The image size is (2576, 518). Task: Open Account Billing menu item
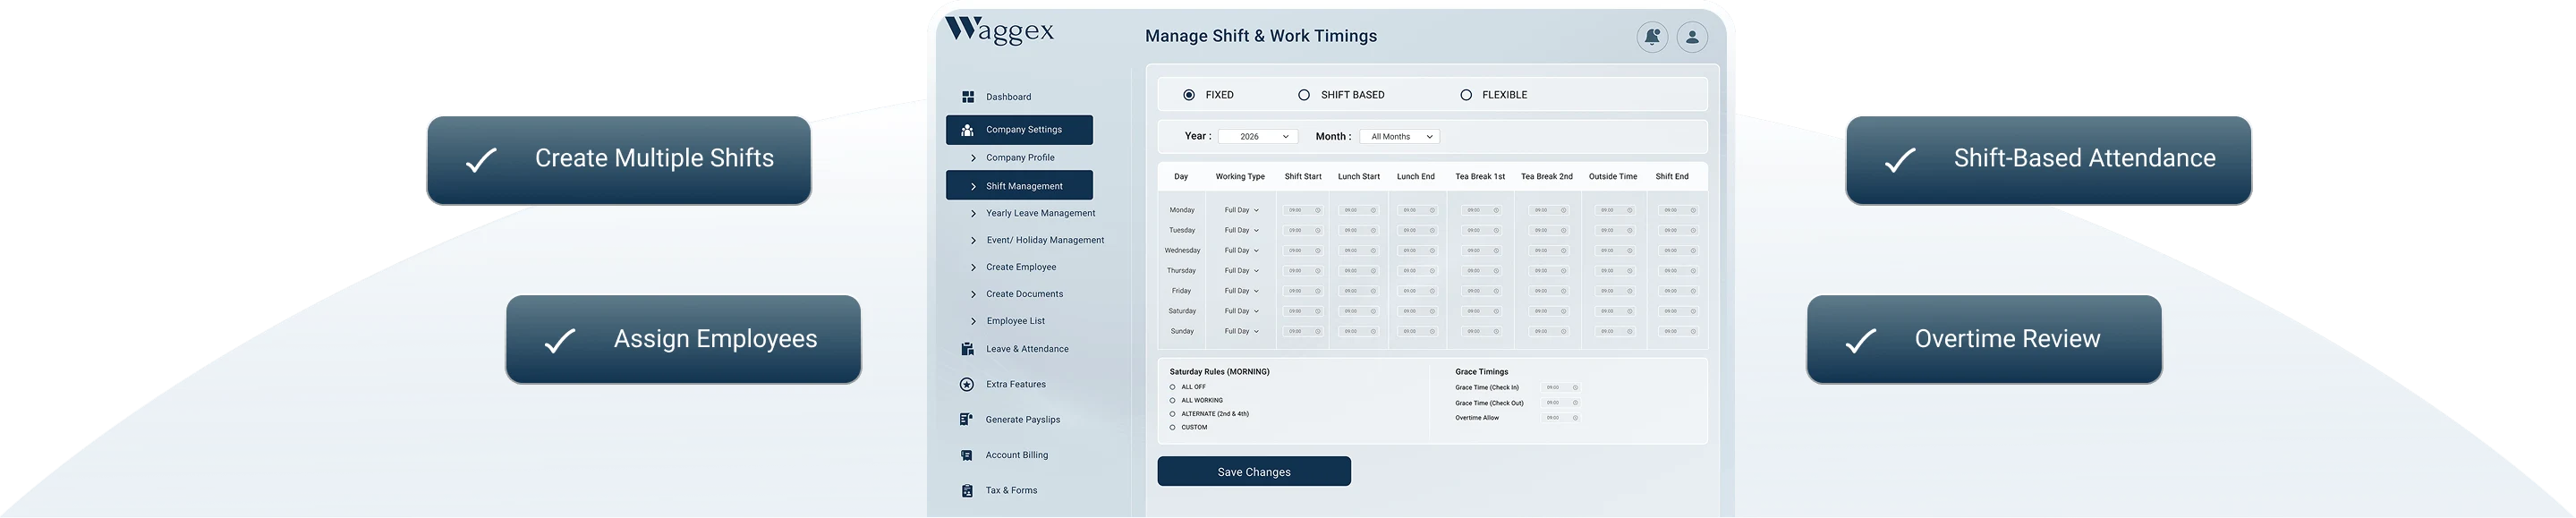click(1017, 455)
